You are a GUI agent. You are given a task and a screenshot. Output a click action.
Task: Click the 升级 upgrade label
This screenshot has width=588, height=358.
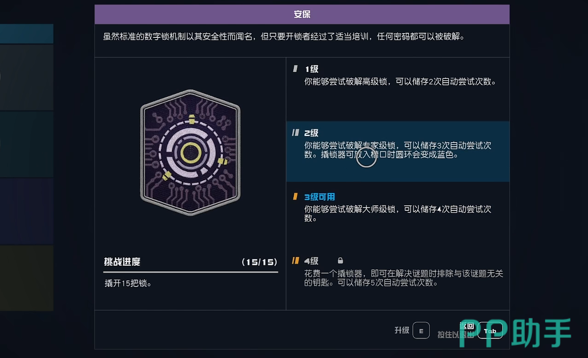402,330
